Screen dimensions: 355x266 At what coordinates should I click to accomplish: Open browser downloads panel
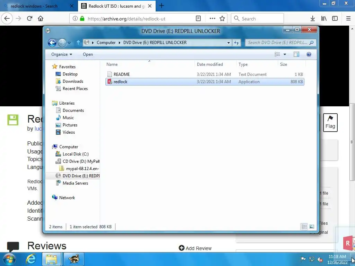point(313,19)
